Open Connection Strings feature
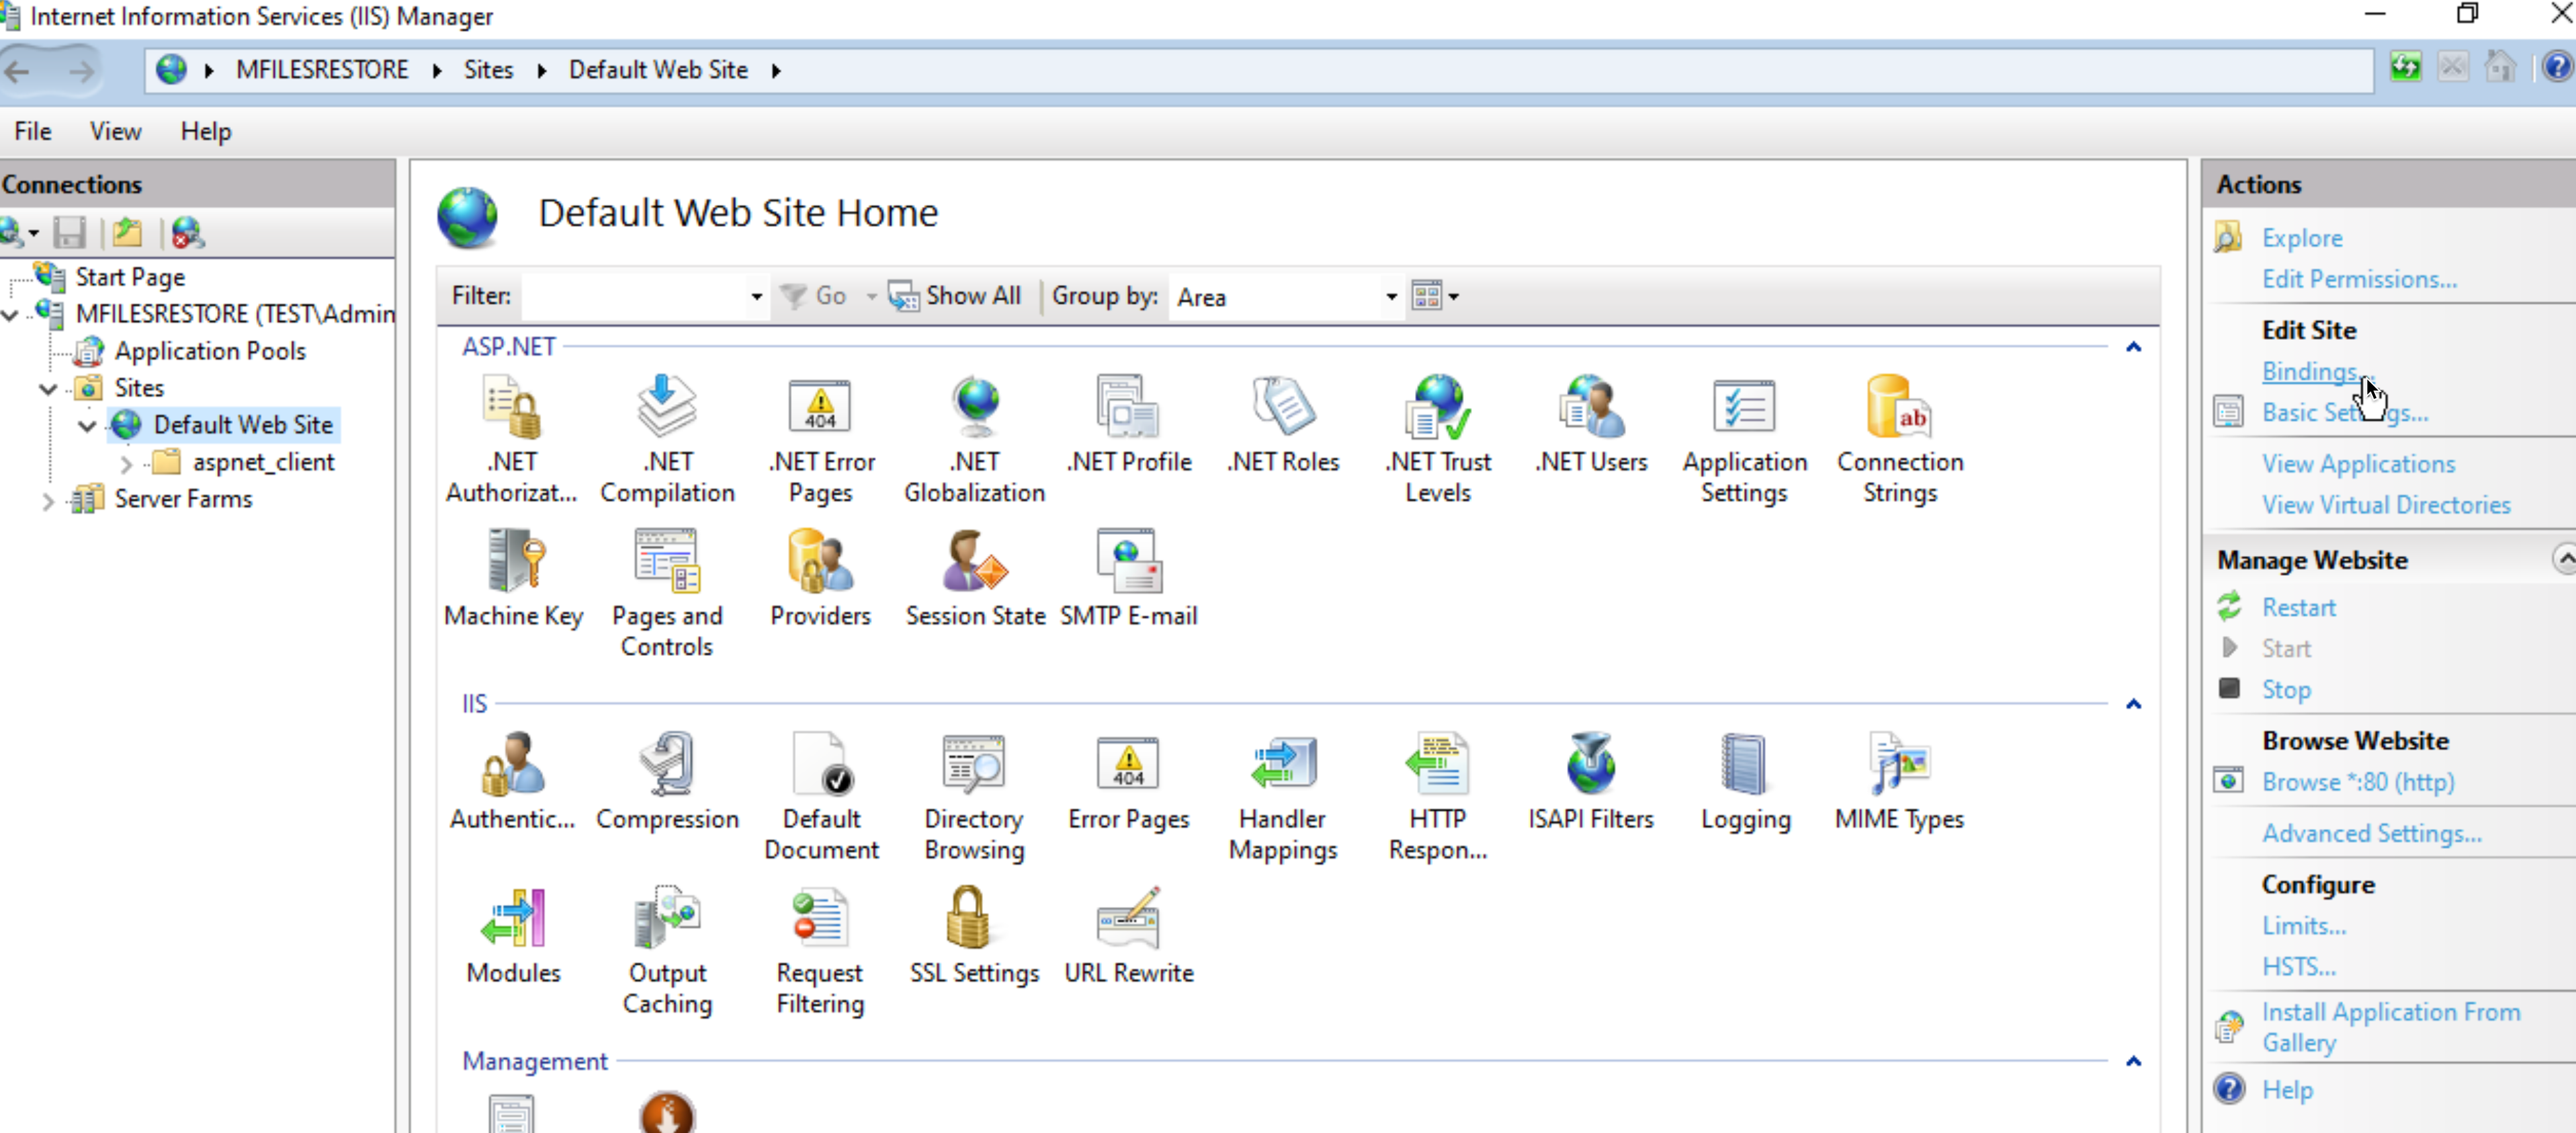The width and height of the screenshot is (2576, 1133). tap(1900, 438)
